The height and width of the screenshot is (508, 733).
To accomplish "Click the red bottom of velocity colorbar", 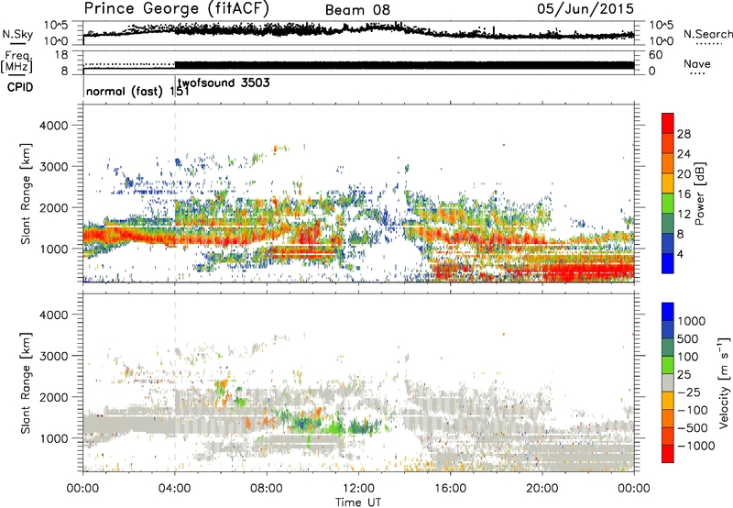I will (668, 454).
